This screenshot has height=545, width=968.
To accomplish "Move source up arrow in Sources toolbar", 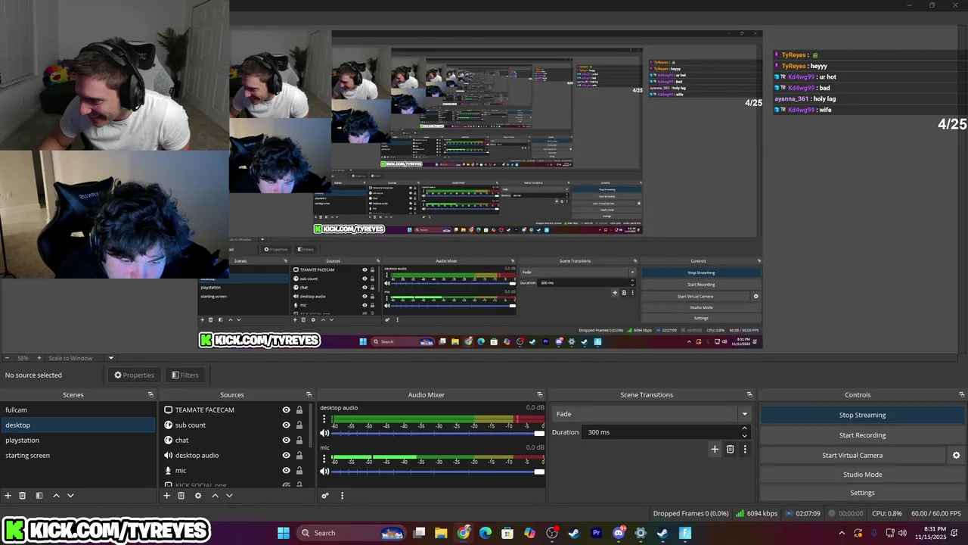I will (x=215, y=496).
